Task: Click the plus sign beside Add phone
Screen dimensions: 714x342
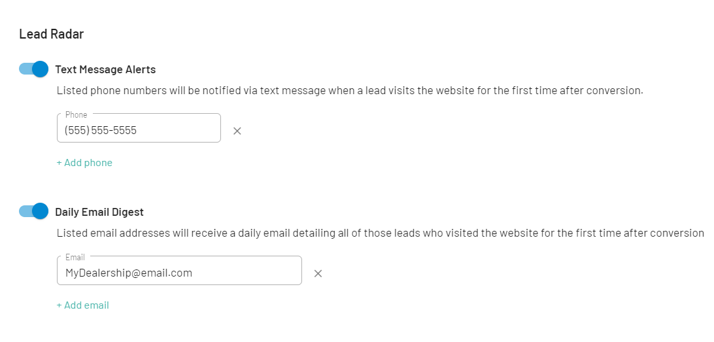Action: click(59, 163)
